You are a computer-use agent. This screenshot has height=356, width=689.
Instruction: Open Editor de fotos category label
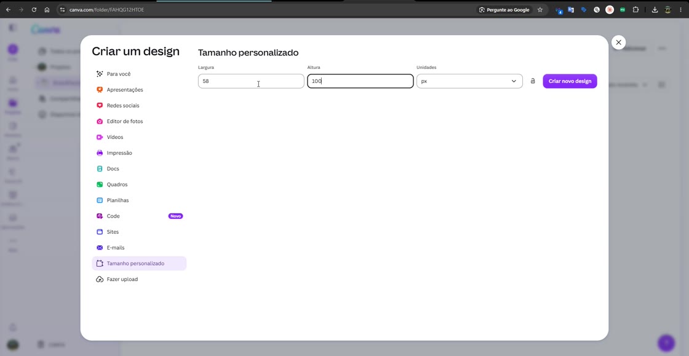[125, 121]
